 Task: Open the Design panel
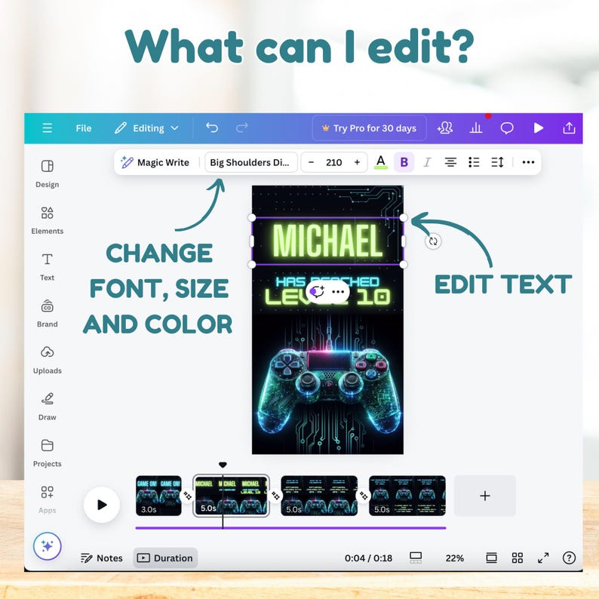point(47,174)
